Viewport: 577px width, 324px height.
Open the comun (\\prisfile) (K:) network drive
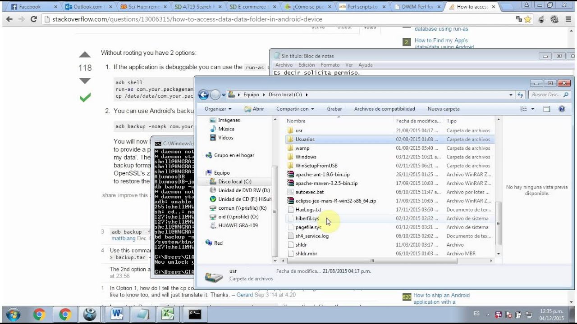238,208
